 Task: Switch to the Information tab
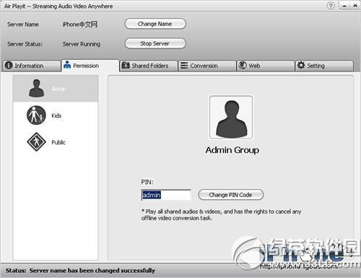tap(32, 66)
